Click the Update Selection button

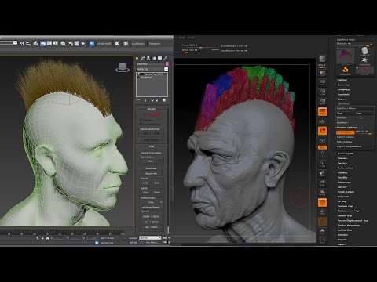[152, 140]
